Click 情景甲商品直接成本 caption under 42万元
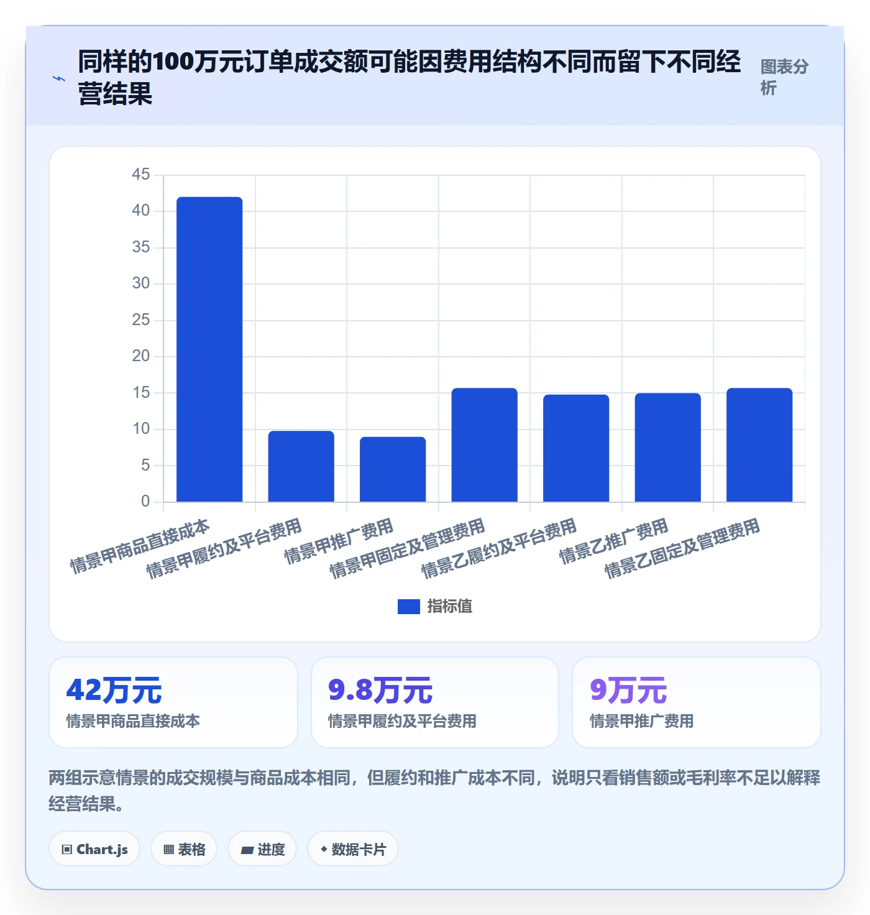This screenshot has width=870, height=915. click(133, 721)
